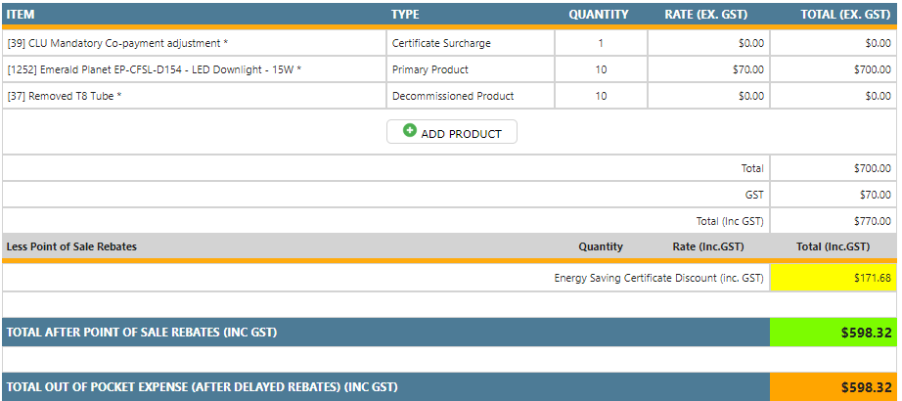Edit quantity for Removed T8 Tube

(x=601, y=96)
